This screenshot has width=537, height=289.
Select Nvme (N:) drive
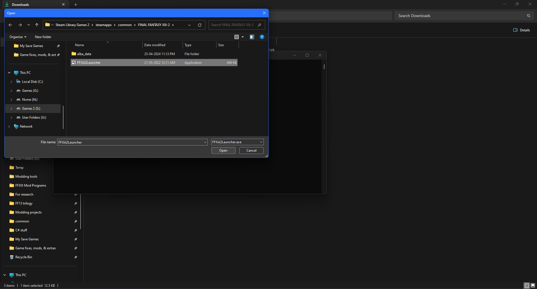(30, 100)
